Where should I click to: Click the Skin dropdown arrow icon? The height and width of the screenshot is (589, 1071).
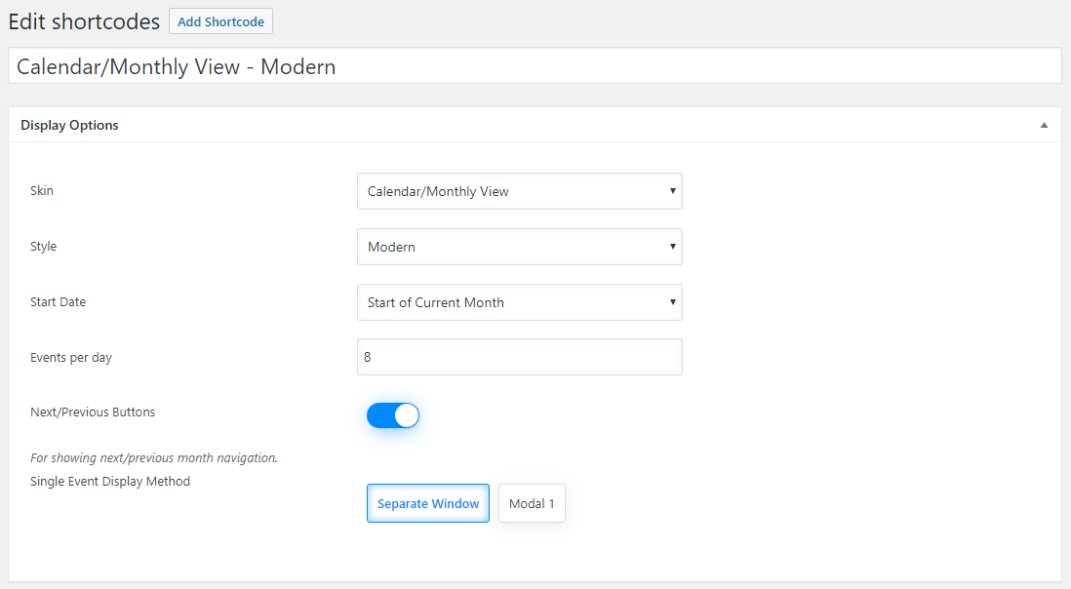(x=672, y=191)
